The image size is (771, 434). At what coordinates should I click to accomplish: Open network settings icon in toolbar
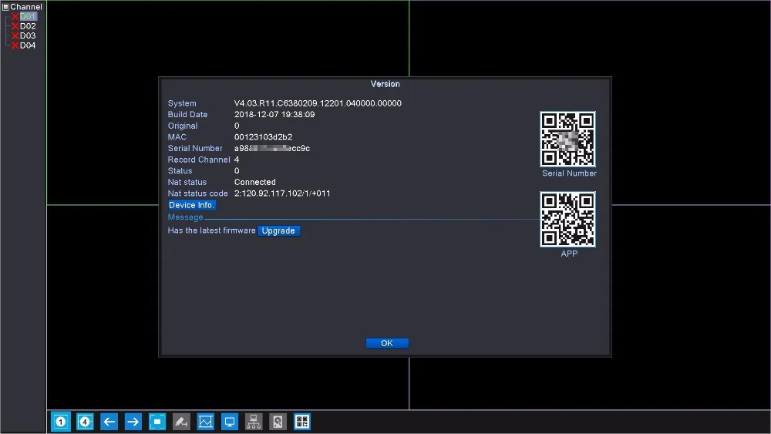click(x=254, y=422)
